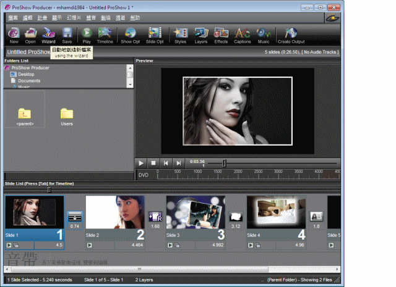Click the slide list zoom slider handle

[x=49, y=189]
